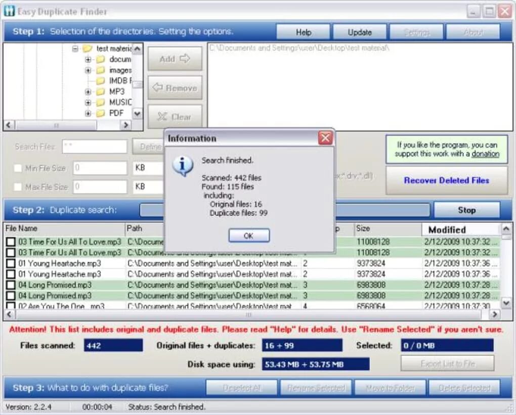Sort results by Modified column header
The width and height of the screenshot is (516, 415).
[461, 229]
